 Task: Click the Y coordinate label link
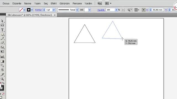pos(166,10)
